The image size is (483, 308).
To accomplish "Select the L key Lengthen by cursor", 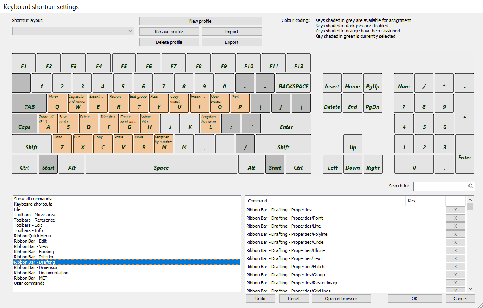I will pyautogui.click(x=211, y=123).
